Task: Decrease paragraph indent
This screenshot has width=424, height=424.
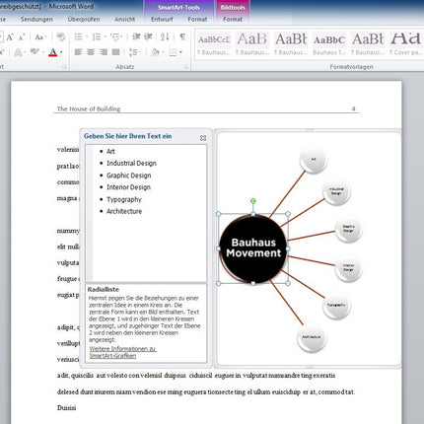Action: [136, 36]
